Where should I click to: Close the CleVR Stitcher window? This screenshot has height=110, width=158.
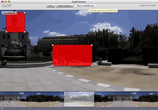point(3,2)
